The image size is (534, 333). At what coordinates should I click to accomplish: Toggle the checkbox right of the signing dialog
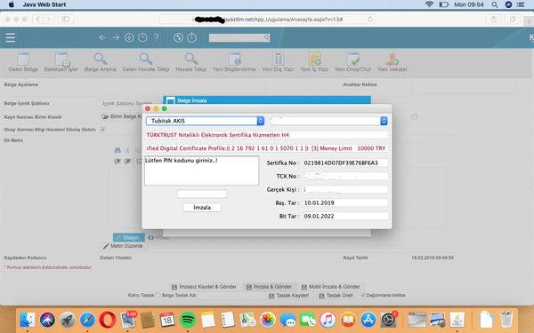[415, 117]
